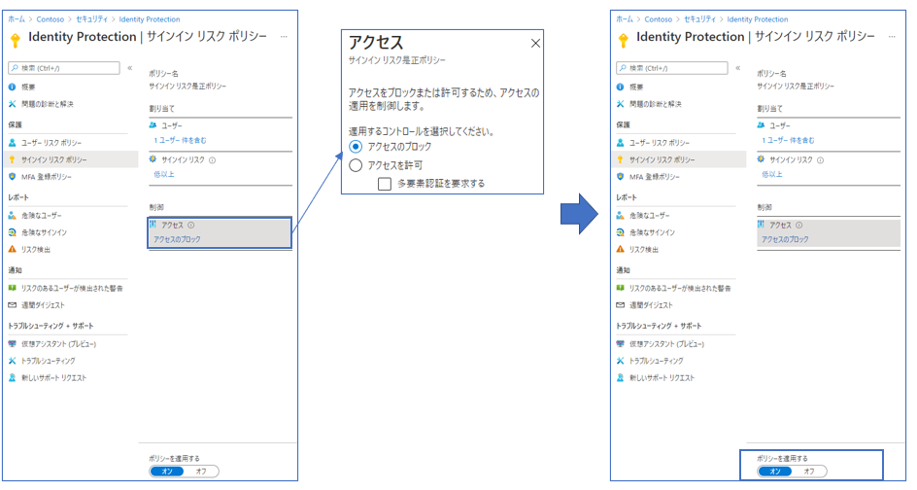Click アクセスのブロック link in right pane controls
917x490 pixels.
pos(786,239)
